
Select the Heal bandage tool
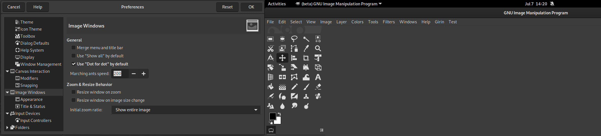[x=318, y=96]
